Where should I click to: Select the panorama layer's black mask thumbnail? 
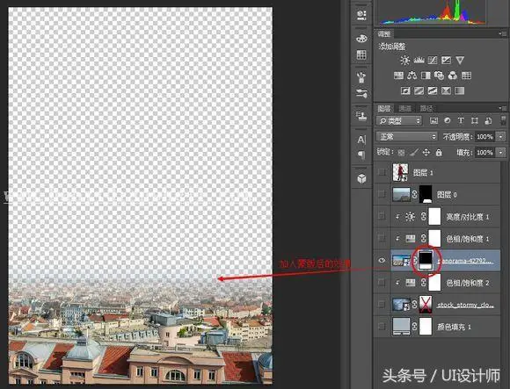[x=426, y=260]
